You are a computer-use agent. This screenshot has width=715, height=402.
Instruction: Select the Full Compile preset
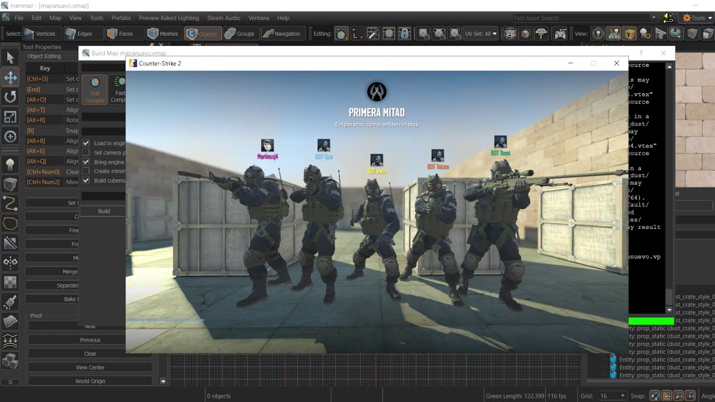point(95,90)
